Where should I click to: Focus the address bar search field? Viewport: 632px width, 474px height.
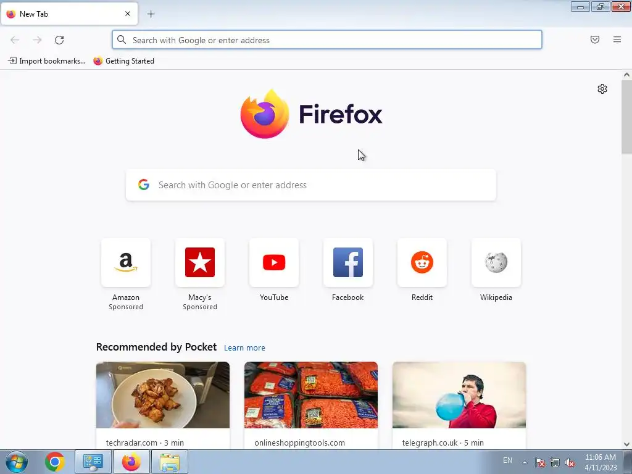point(327,40)
